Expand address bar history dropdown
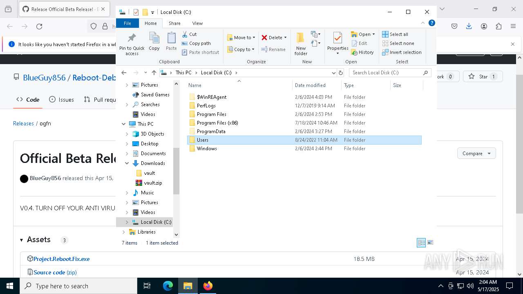Image resolution: width=523 pixels, height=294 pixels. tap(333, 73)
